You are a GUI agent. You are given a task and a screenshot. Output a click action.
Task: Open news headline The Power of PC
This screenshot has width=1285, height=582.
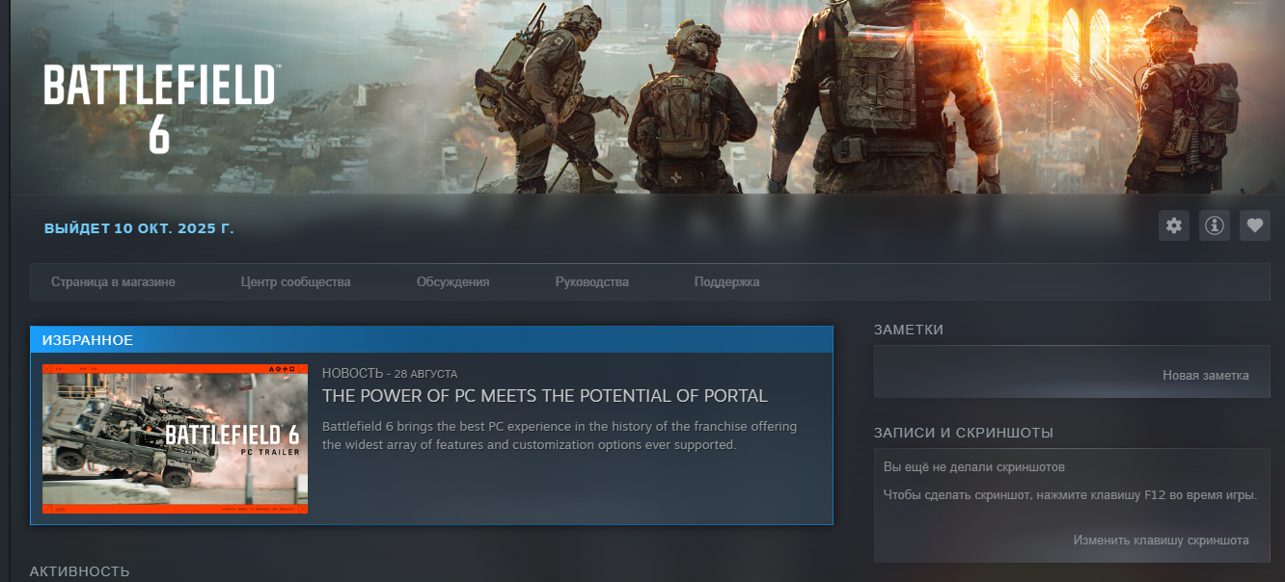click(545, 396)
